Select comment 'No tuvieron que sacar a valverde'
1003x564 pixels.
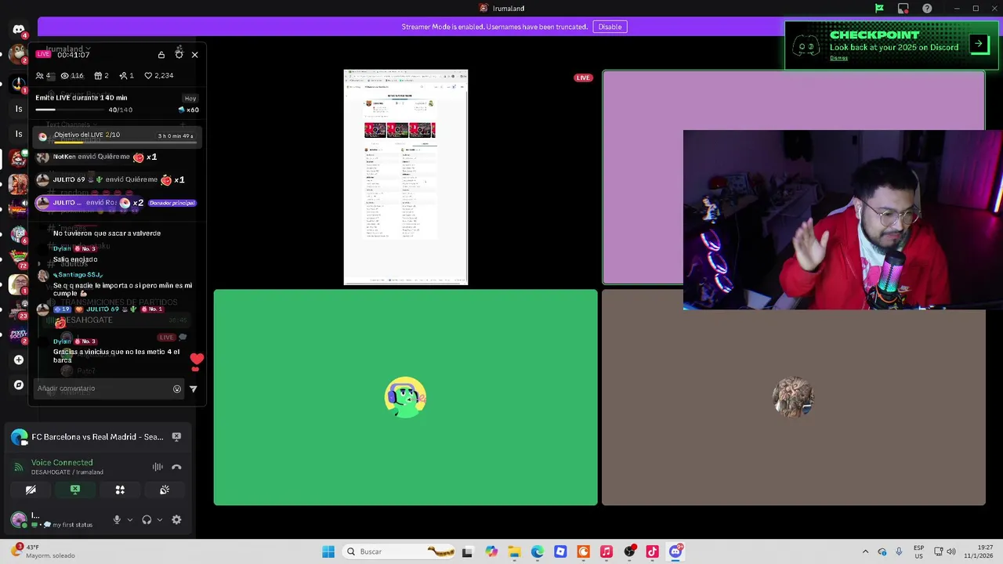pos(107,233)
